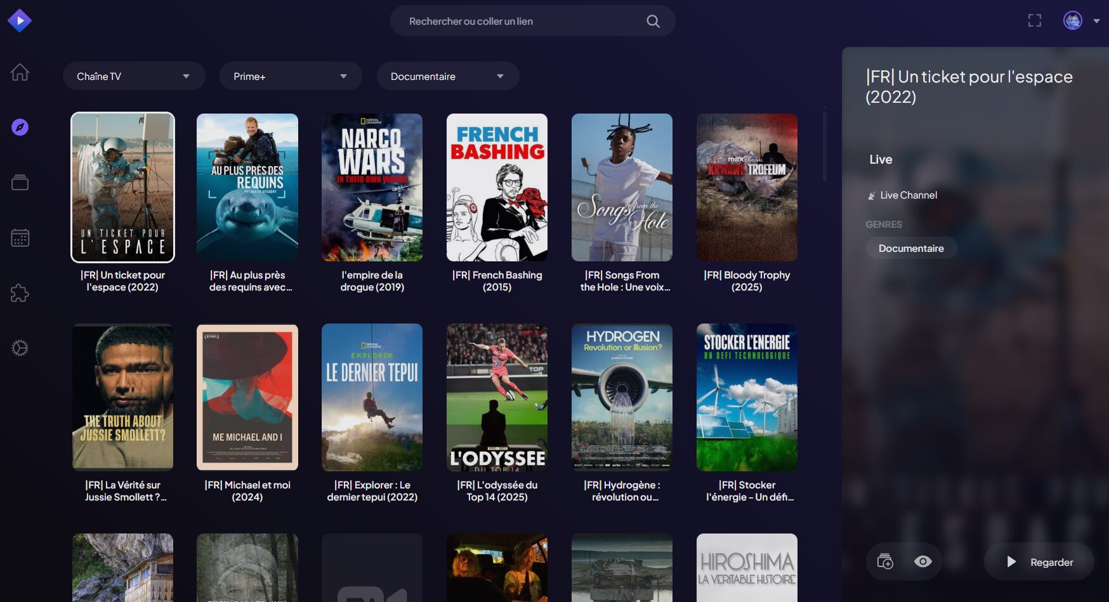Select Un ticket pour l'espace poster
The image size is (1109, 602).
click(x=122, y=187)
